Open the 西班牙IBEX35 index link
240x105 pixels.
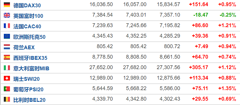point(30,58)
